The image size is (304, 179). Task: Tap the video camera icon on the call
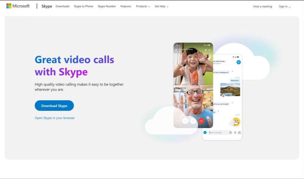(193, 121)
